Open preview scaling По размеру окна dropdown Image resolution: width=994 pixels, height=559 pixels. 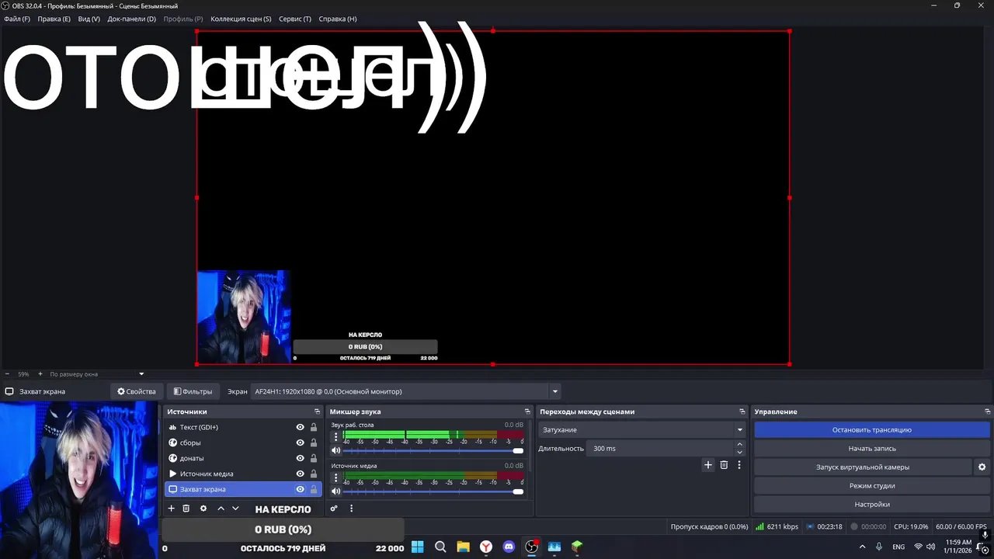coord(96,374)
